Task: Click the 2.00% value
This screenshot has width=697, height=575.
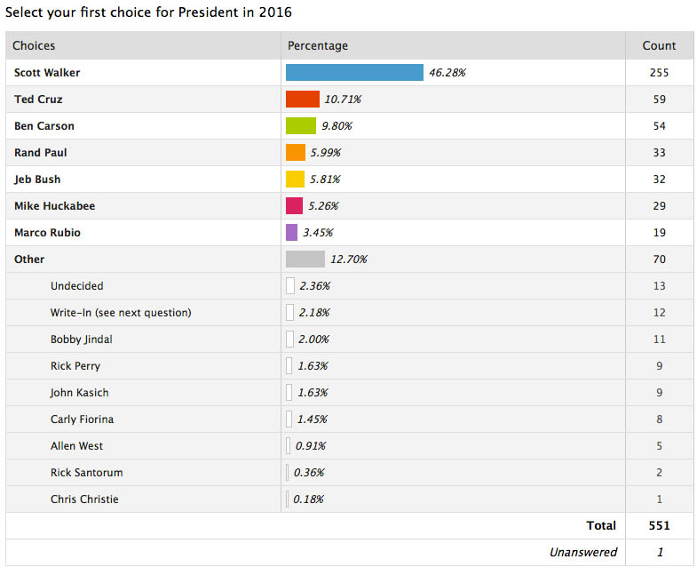Action: [313, 339]
